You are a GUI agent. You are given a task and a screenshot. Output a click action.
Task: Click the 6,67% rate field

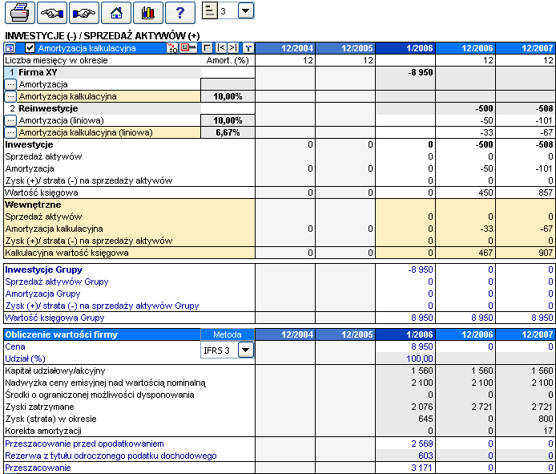(x=228, y=133)
